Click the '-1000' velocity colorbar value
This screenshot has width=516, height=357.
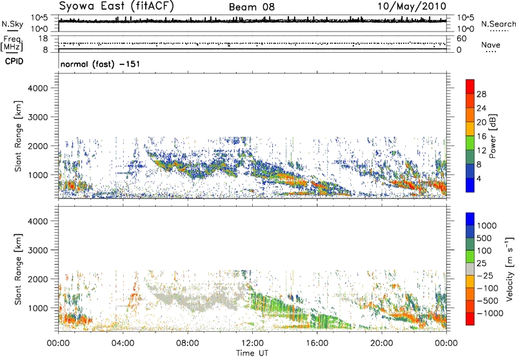coord(490,313)
